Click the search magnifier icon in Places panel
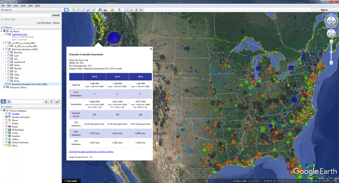339x183 pixels. pos(3,101)
